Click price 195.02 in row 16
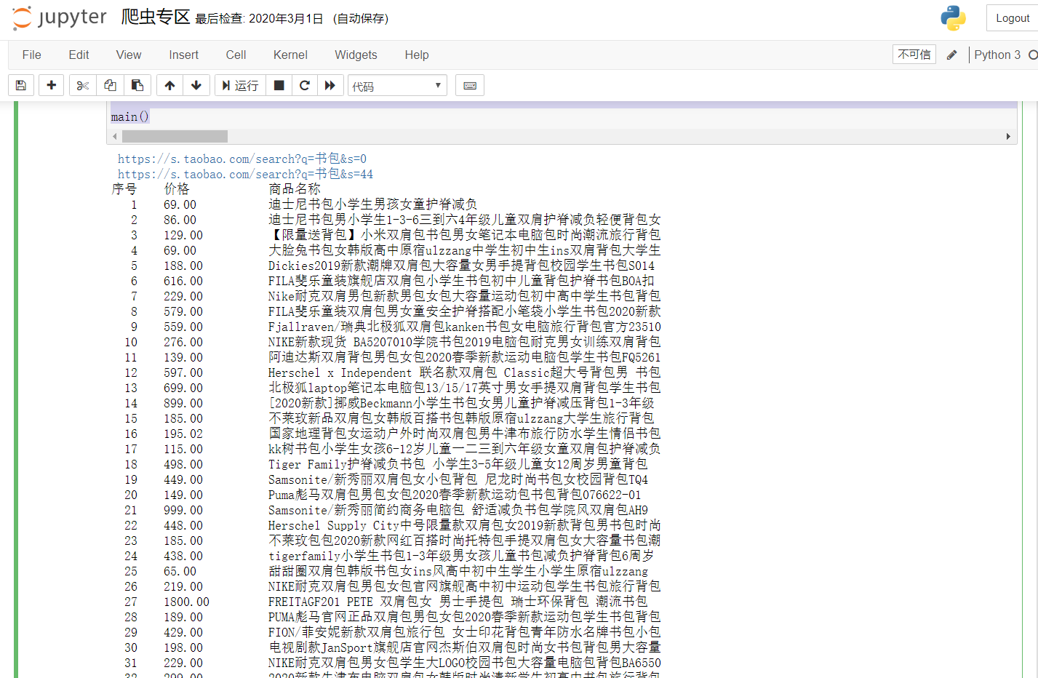Image resolution: width=1038 pixels, height=678 pixels. (x=183, y=434)
